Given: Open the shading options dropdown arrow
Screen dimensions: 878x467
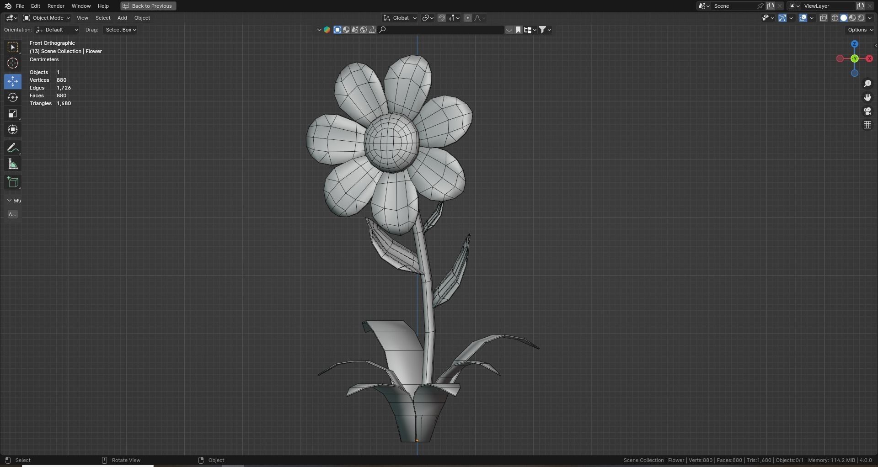Looking at the screenshot, I should [870, 18].
